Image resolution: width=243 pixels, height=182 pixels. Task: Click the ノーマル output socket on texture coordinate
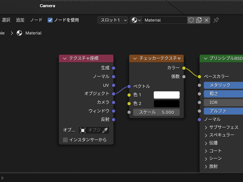[x=114, y=77]
